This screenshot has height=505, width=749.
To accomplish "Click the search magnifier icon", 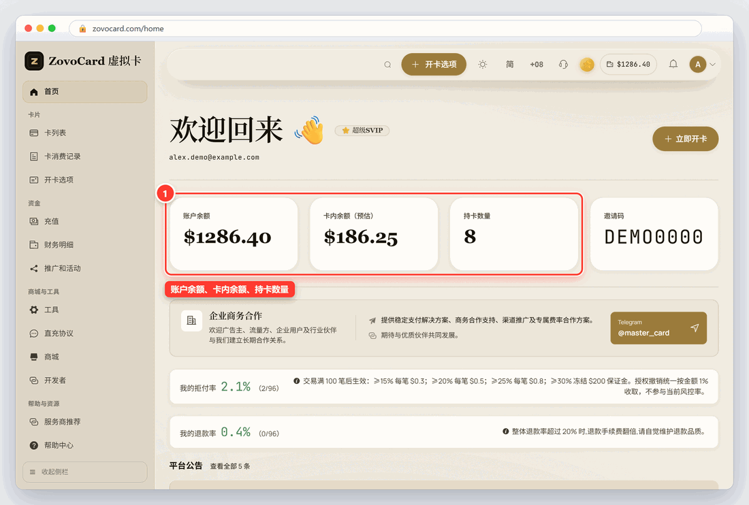I will pyautogui.click(x=387, y=65).
